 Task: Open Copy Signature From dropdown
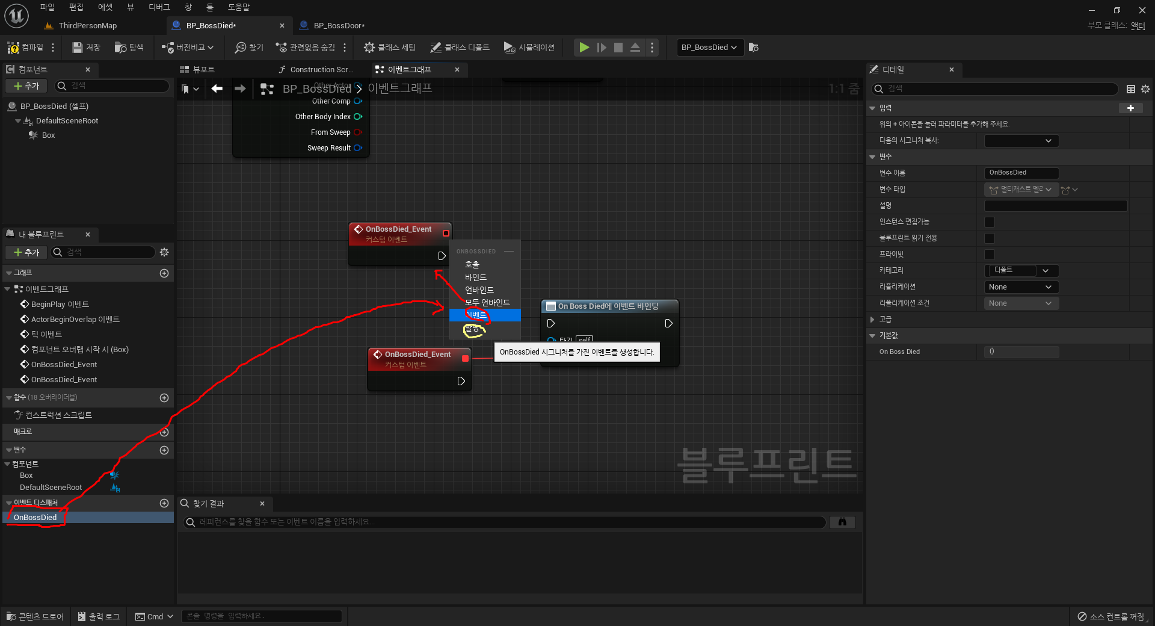1021,141
